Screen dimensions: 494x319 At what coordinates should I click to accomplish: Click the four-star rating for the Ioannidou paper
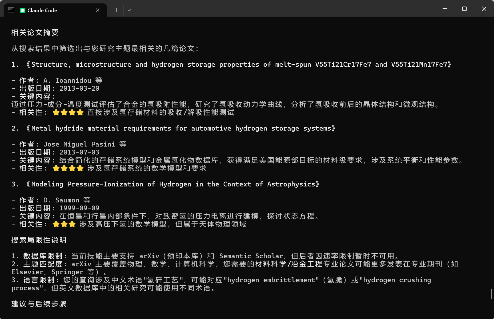pos(68,112)
